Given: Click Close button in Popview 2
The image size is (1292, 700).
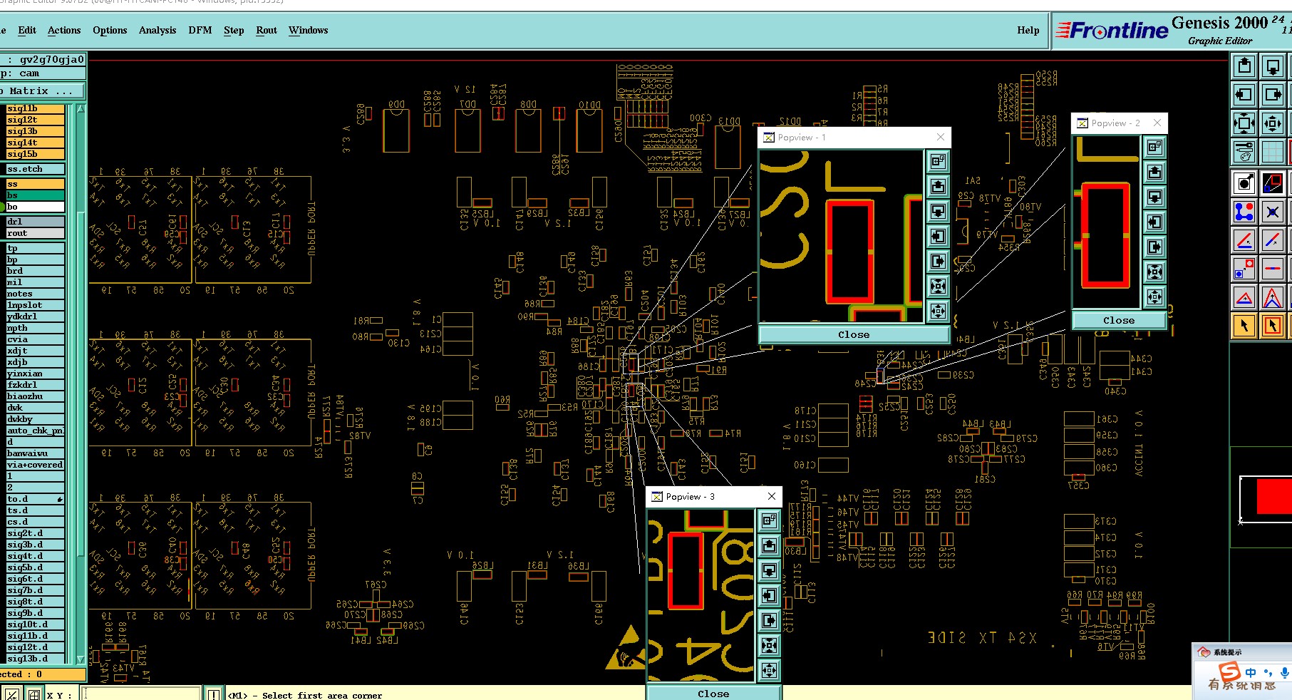Looking at the screenshot, I should tap(1119, 320).
